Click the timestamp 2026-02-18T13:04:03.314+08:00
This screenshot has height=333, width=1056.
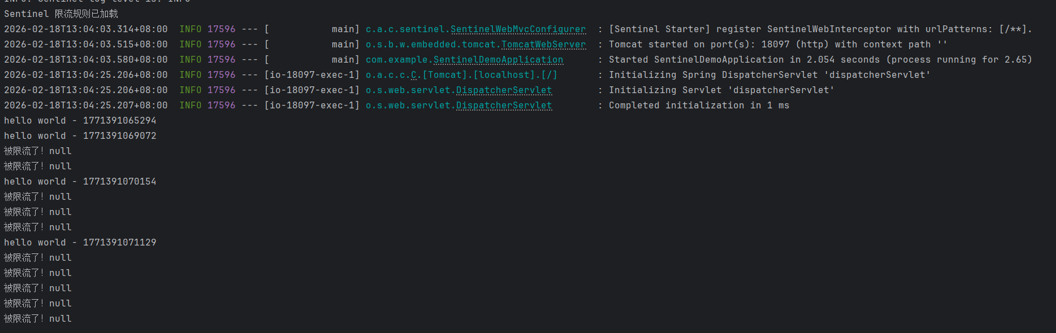click(86, 29)
